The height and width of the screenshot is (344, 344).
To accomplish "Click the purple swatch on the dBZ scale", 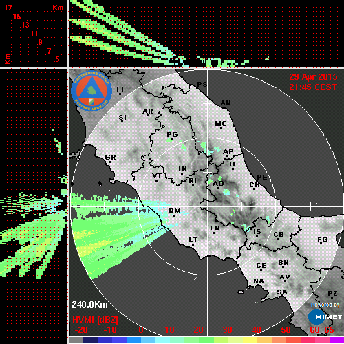I will [x=336, y=340].
